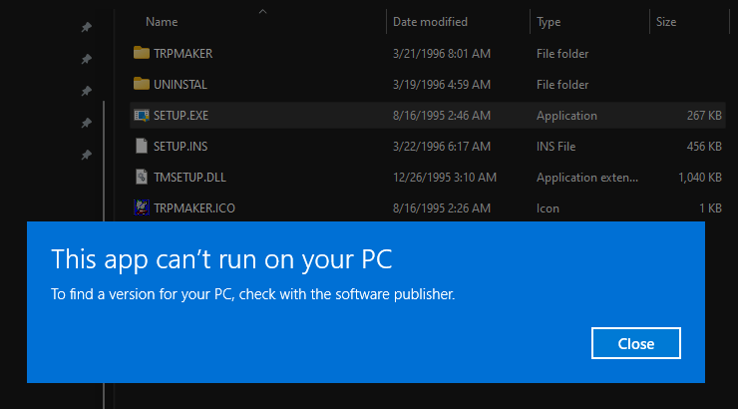Viewport: 738px width, 409px height.
Task: Select the UNINSTAL folder name
Action: (x=181, y=85)
